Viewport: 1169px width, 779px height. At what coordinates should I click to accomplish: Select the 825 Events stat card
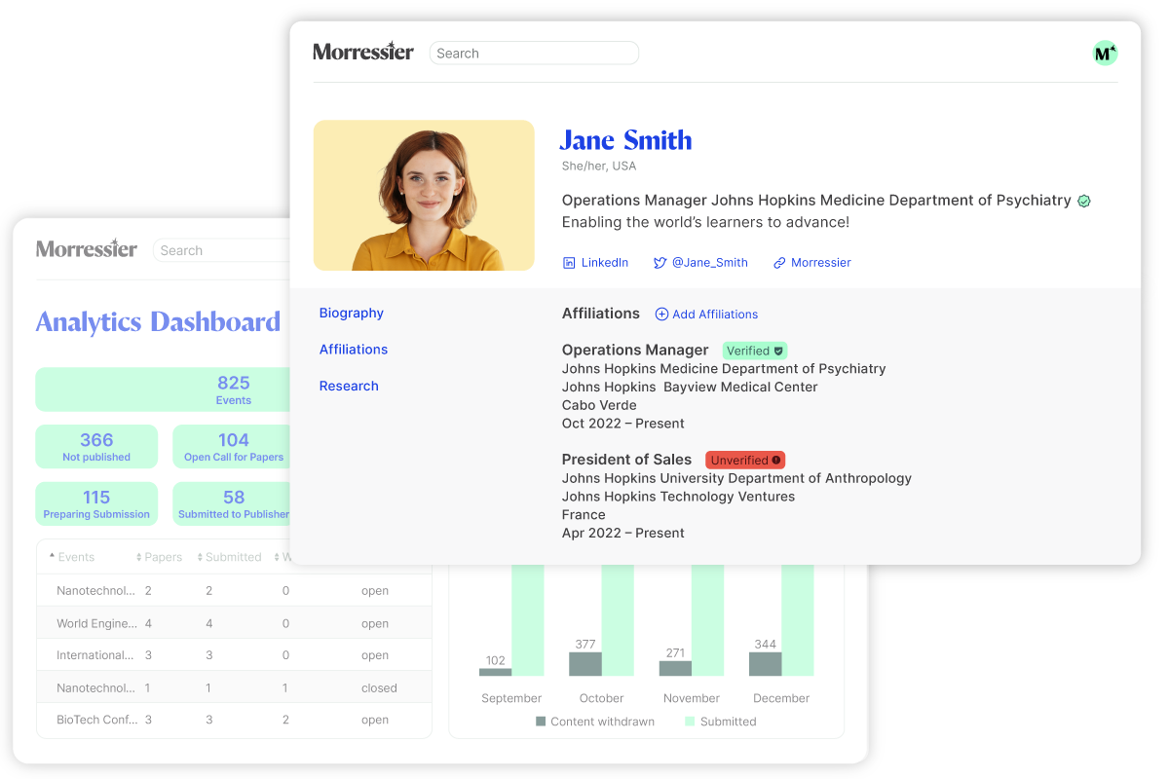[x=164, y=389]
